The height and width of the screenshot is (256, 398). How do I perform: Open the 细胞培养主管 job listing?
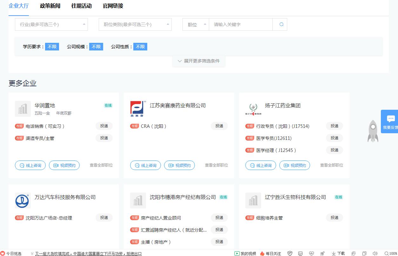click(x=269, y=218)
